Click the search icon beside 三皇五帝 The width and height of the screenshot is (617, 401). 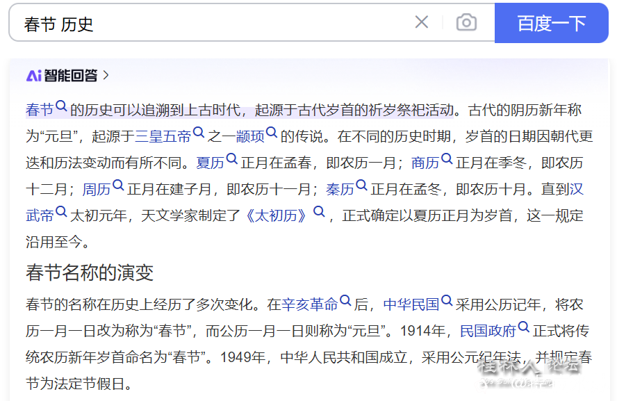[x=199, y=131]
